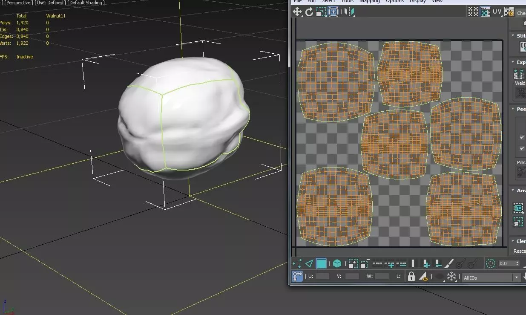The image size is (526, 315).
Task: Click the User Defined viewport label
Action: tap(50, 3)
